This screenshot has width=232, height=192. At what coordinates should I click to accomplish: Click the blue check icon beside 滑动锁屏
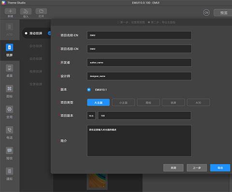[x=49, y=33]
